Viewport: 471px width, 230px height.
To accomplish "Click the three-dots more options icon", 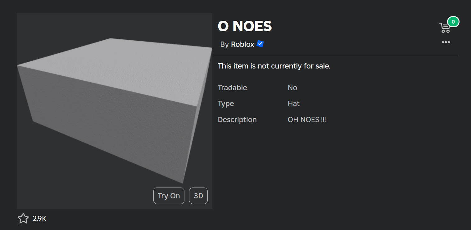I will point(446,42).
